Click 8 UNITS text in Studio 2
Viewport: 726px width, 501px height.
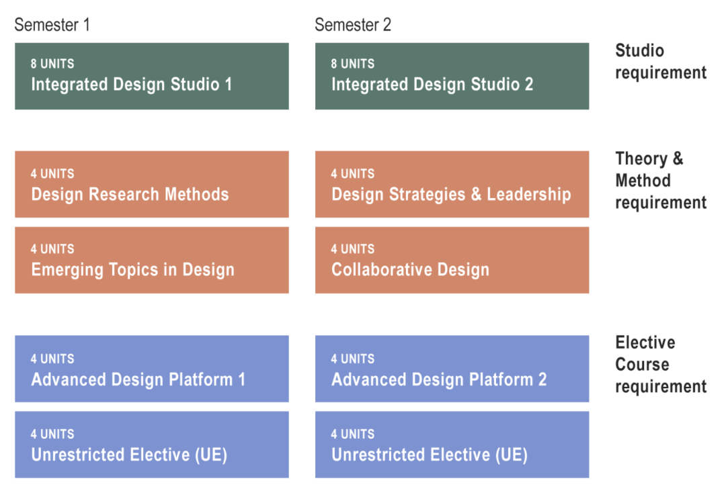pos(353,64)
